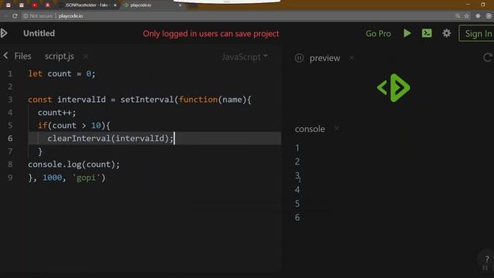The image size is (494, 278).
Task: Run the code with the green play button
Action: [407, 33]
